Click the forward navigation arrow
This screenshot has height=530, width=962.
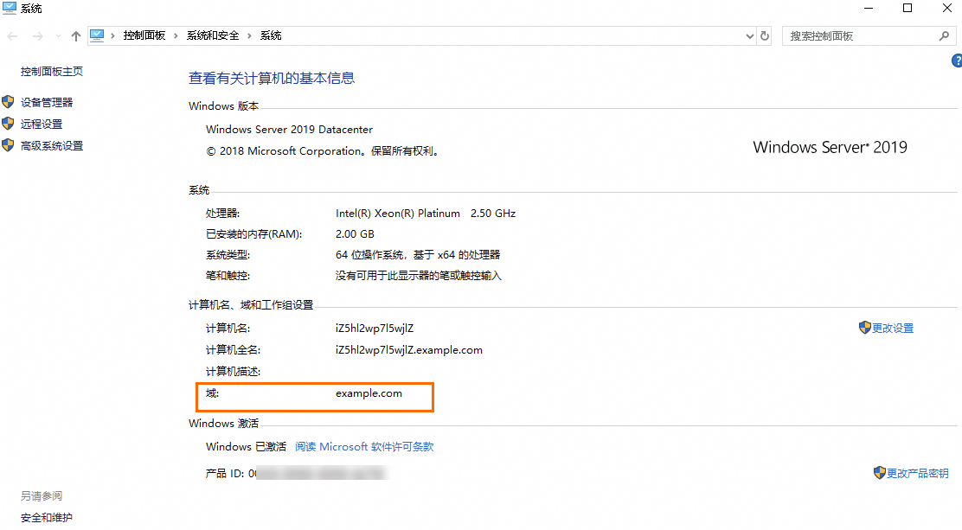37,36
